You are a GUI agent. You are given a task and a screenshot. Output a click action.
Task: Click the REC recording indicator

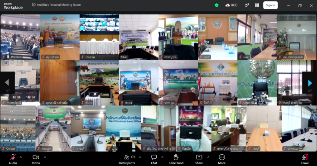(x=231, y=5)
